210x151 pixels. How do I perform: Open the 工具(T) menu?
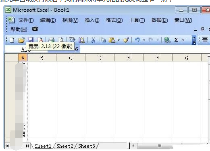(x=137, y=20)
